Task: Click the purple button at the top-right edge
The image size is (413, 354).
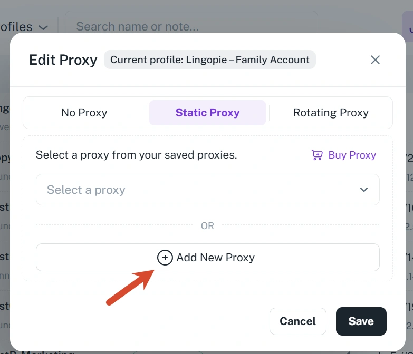Action: click(408, 26)
